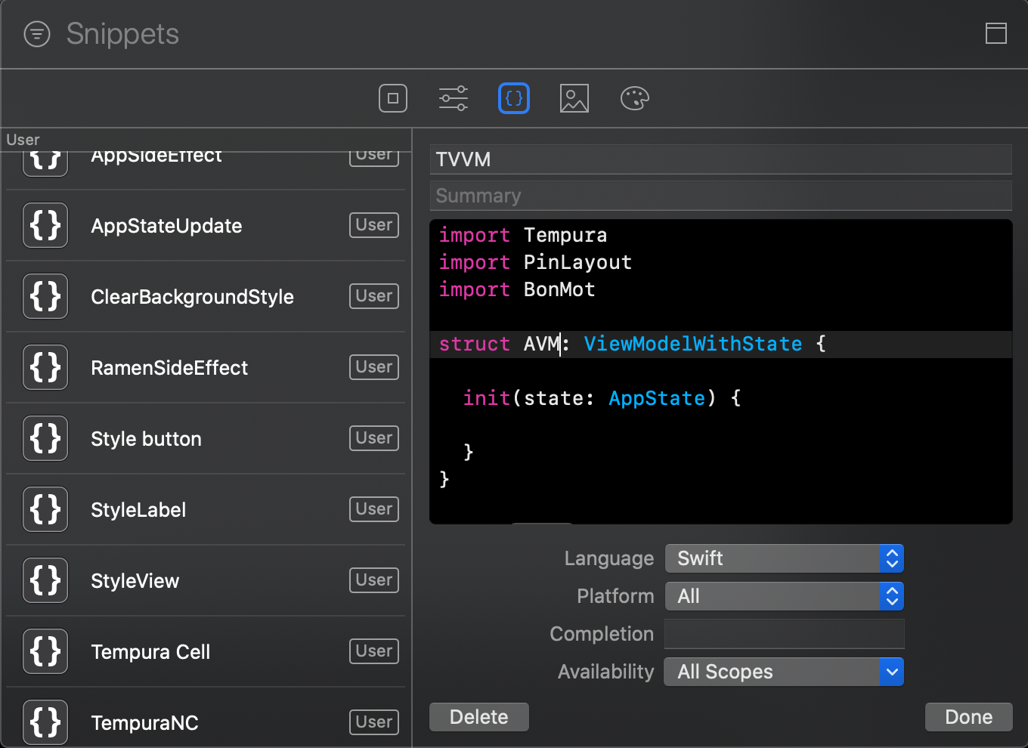Open the snippet filter icon
Screen dimensions: 1028x748
36,33
